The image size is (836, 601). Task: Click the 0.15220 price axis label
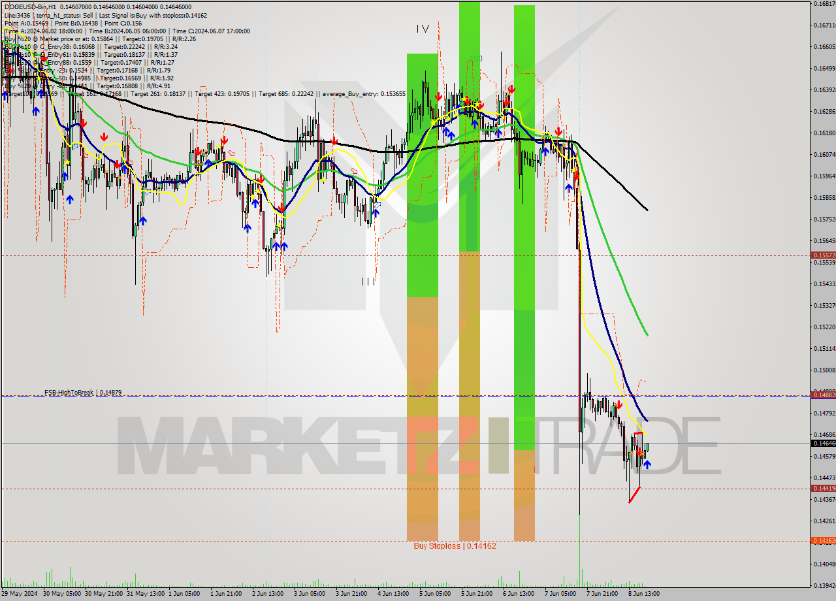[824, 327]
